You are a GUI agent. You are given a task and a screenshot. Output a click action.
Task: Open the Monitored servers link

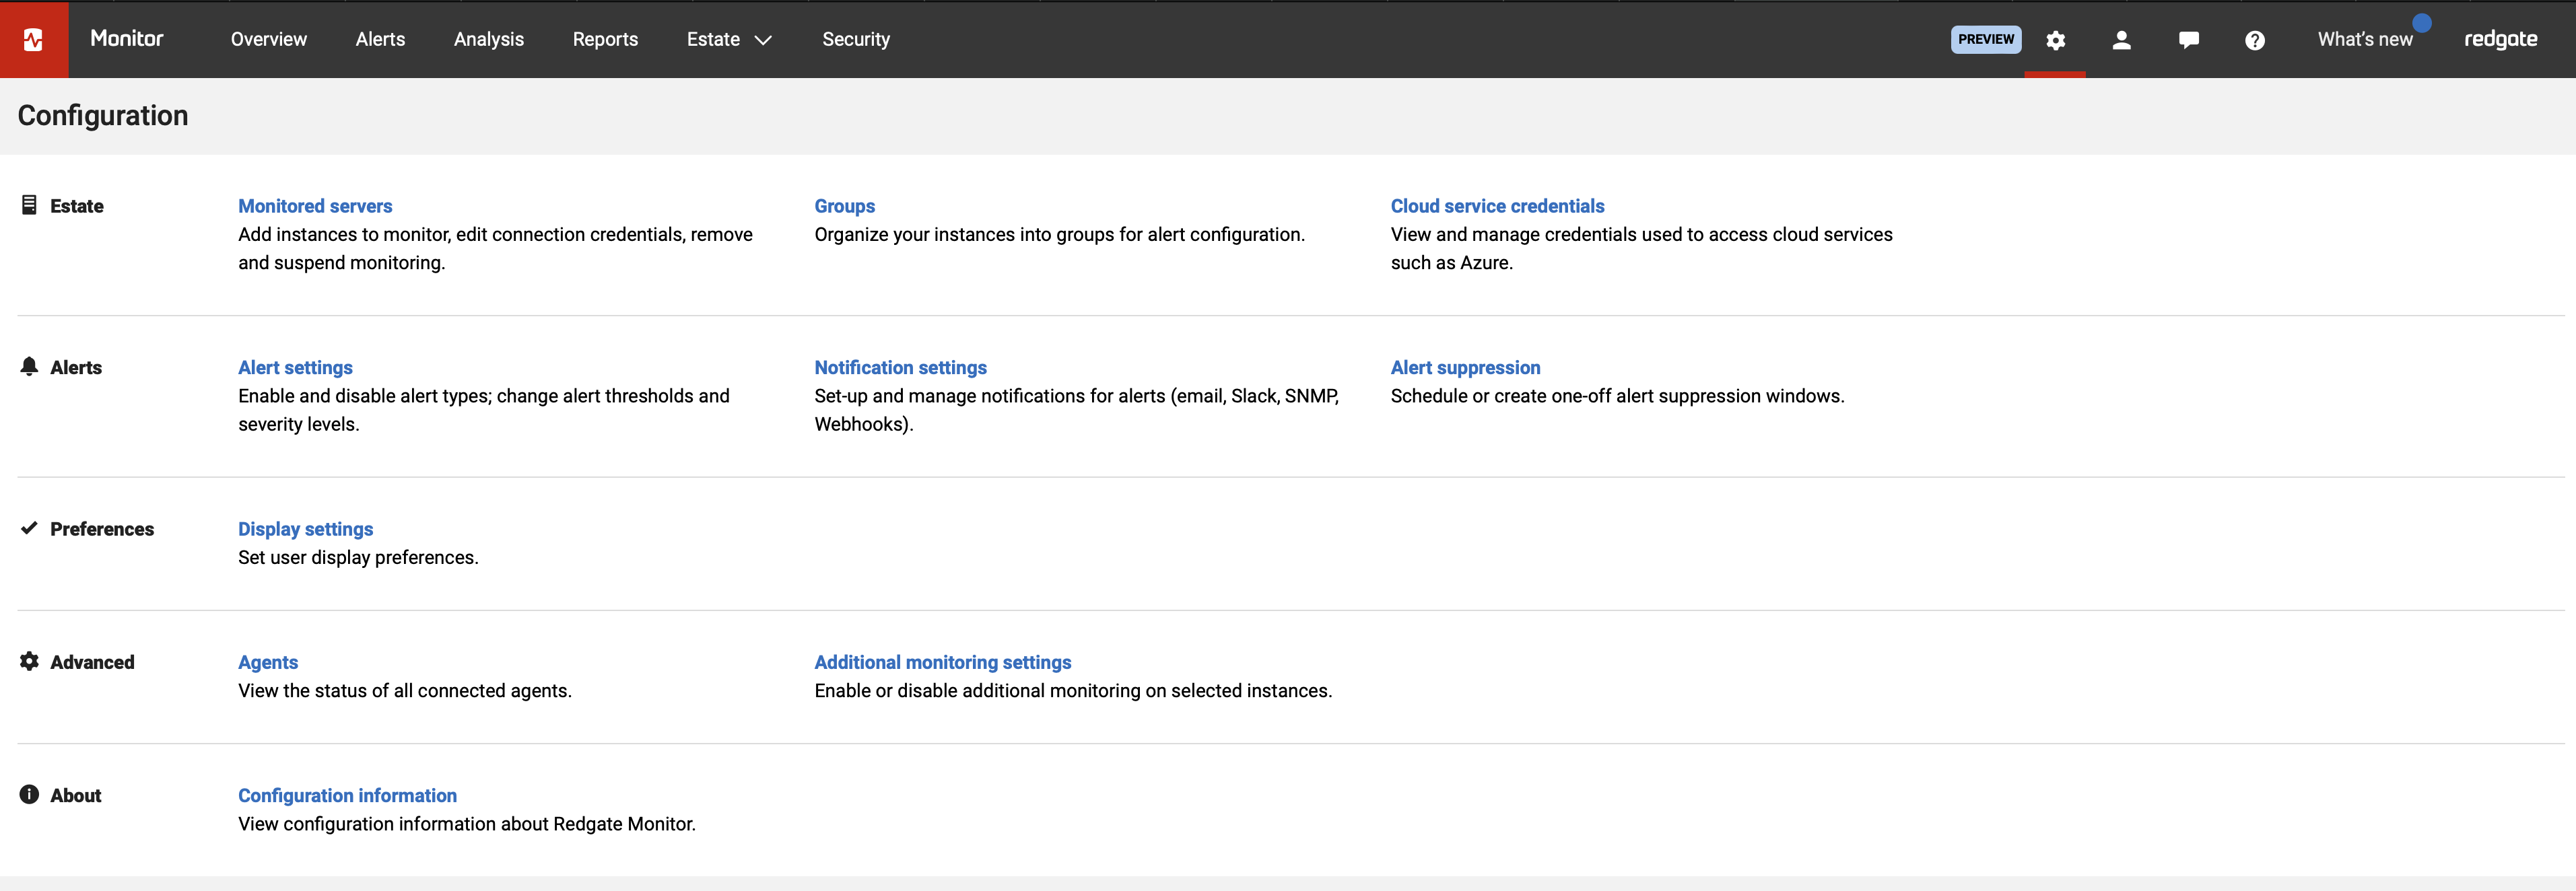(315, 206)
